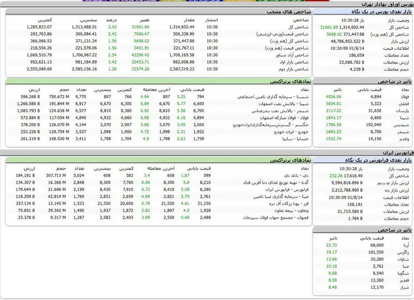The width and height of the screenshot is (414, 300).
Task: Click the closing price 192,040
Action: (373, 125)
